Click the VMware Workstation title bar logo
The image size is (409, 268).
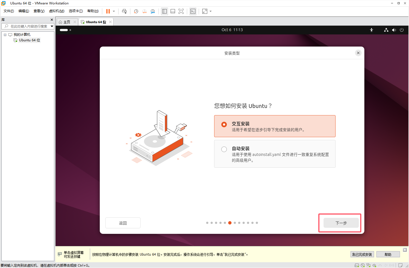3,3
